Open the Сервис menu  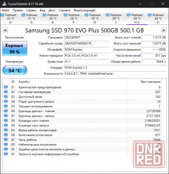tap(31, 10)
